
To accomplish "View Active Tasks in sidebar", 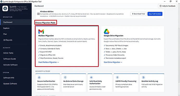I will [16, 53].
